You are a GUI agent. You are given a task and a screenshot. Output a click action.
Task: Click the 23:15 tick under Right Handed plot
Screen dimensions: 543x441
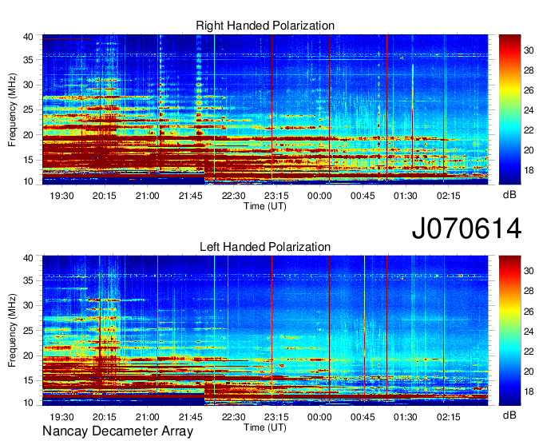[x=276, y=196]
